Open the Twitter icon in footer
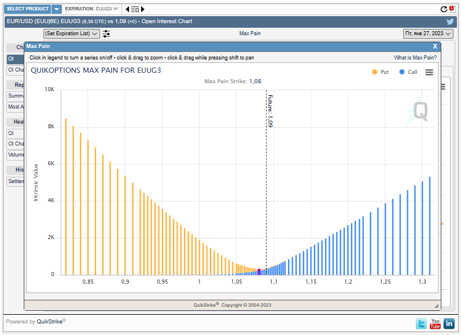 click(421, 324)
